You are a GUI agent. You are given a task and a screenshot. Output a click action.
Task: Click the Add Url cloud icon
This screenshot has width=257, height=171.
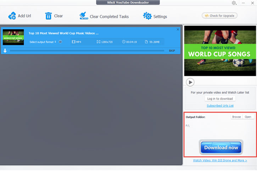[x=12, y=16]
